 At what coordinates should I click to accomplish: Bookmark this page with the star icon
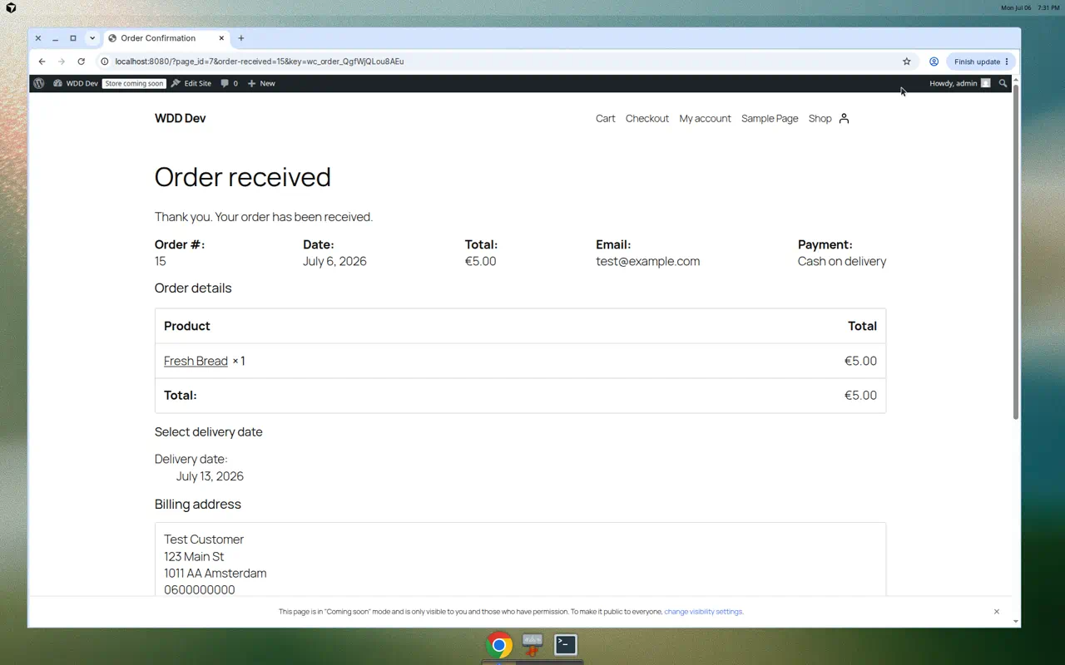906,62
